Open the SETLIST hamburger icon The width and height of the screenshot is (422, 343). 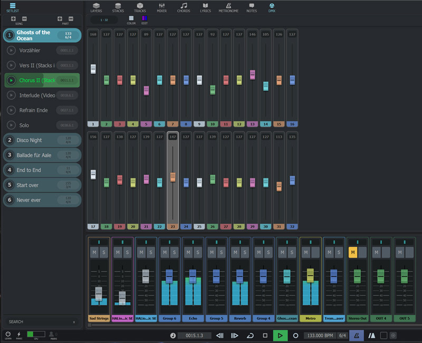13,5
